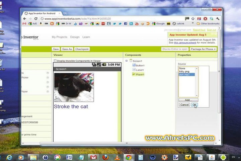Open the Android icon in the taskbar

point(223,157)
